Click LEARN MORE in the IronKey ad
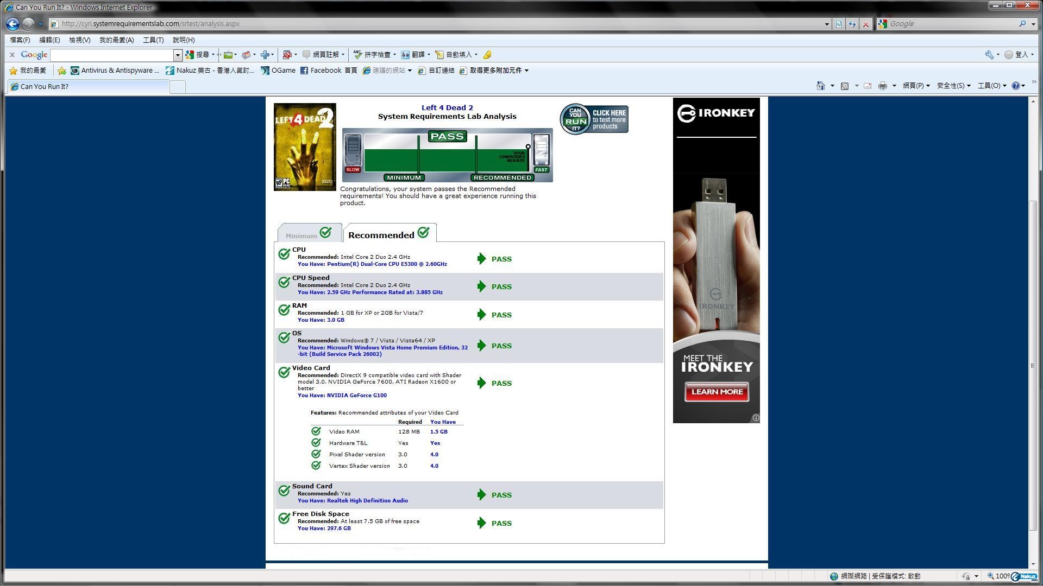 click(x=717, y=392)
